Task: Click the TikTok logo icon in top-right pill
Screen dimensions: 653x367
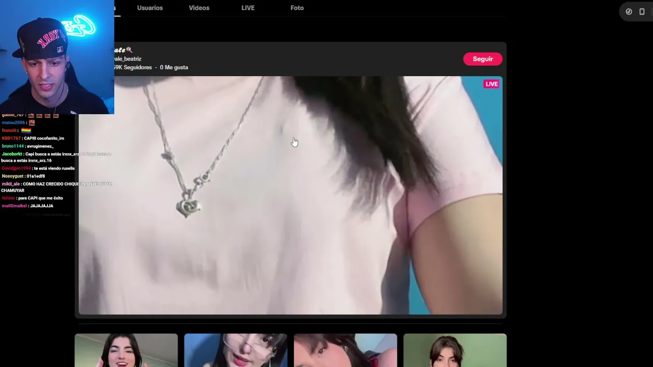Action: click(x=629, y=12)
